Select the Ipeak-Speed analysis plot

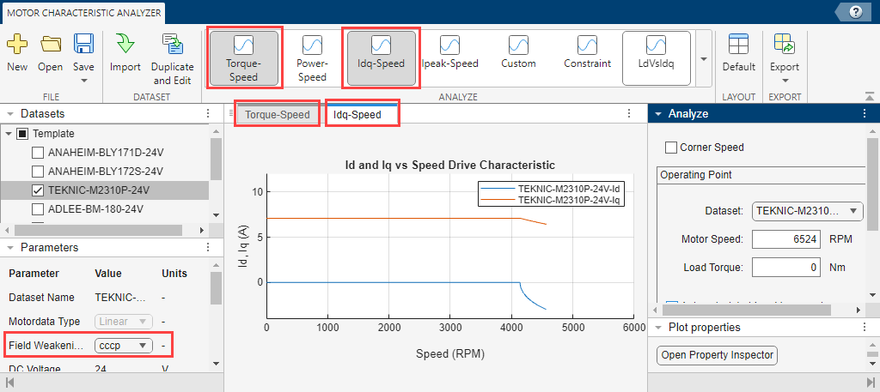pyautogui.click(x=449, y=52)
